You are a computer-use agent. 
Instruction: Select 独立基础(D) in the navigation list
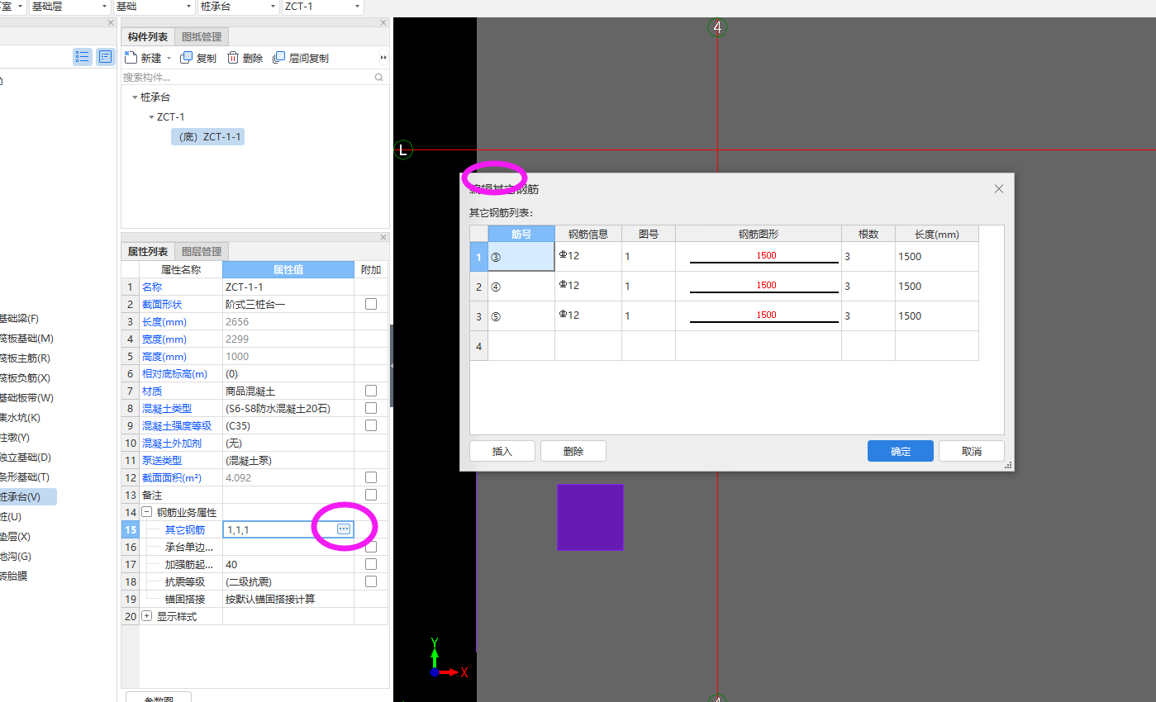(x=26, y=457)
